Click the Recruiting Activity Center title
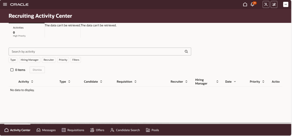This screenshot has width=292, height=136. point(40,16)
